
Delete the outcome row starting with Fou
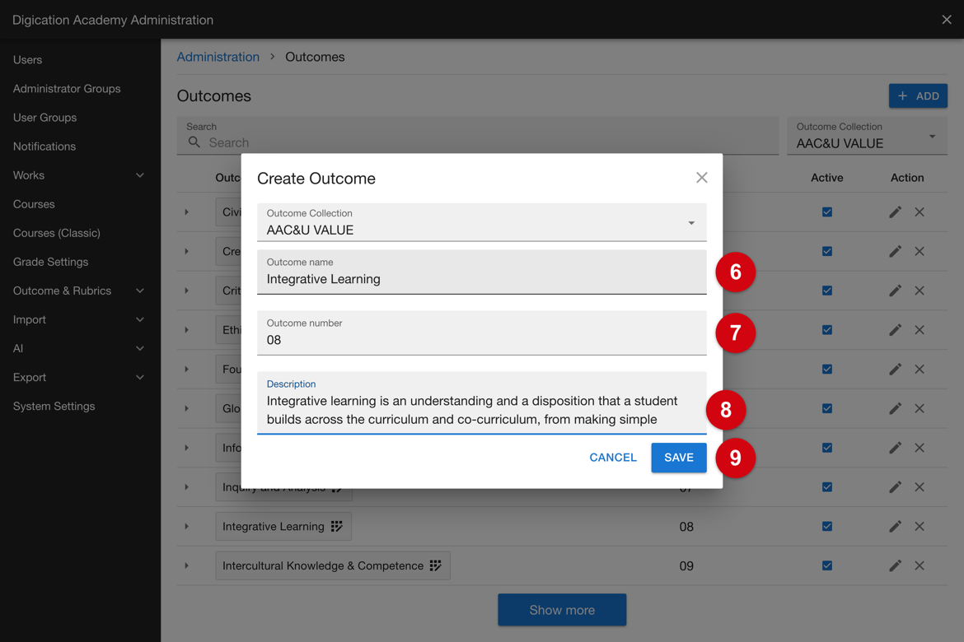920,370
